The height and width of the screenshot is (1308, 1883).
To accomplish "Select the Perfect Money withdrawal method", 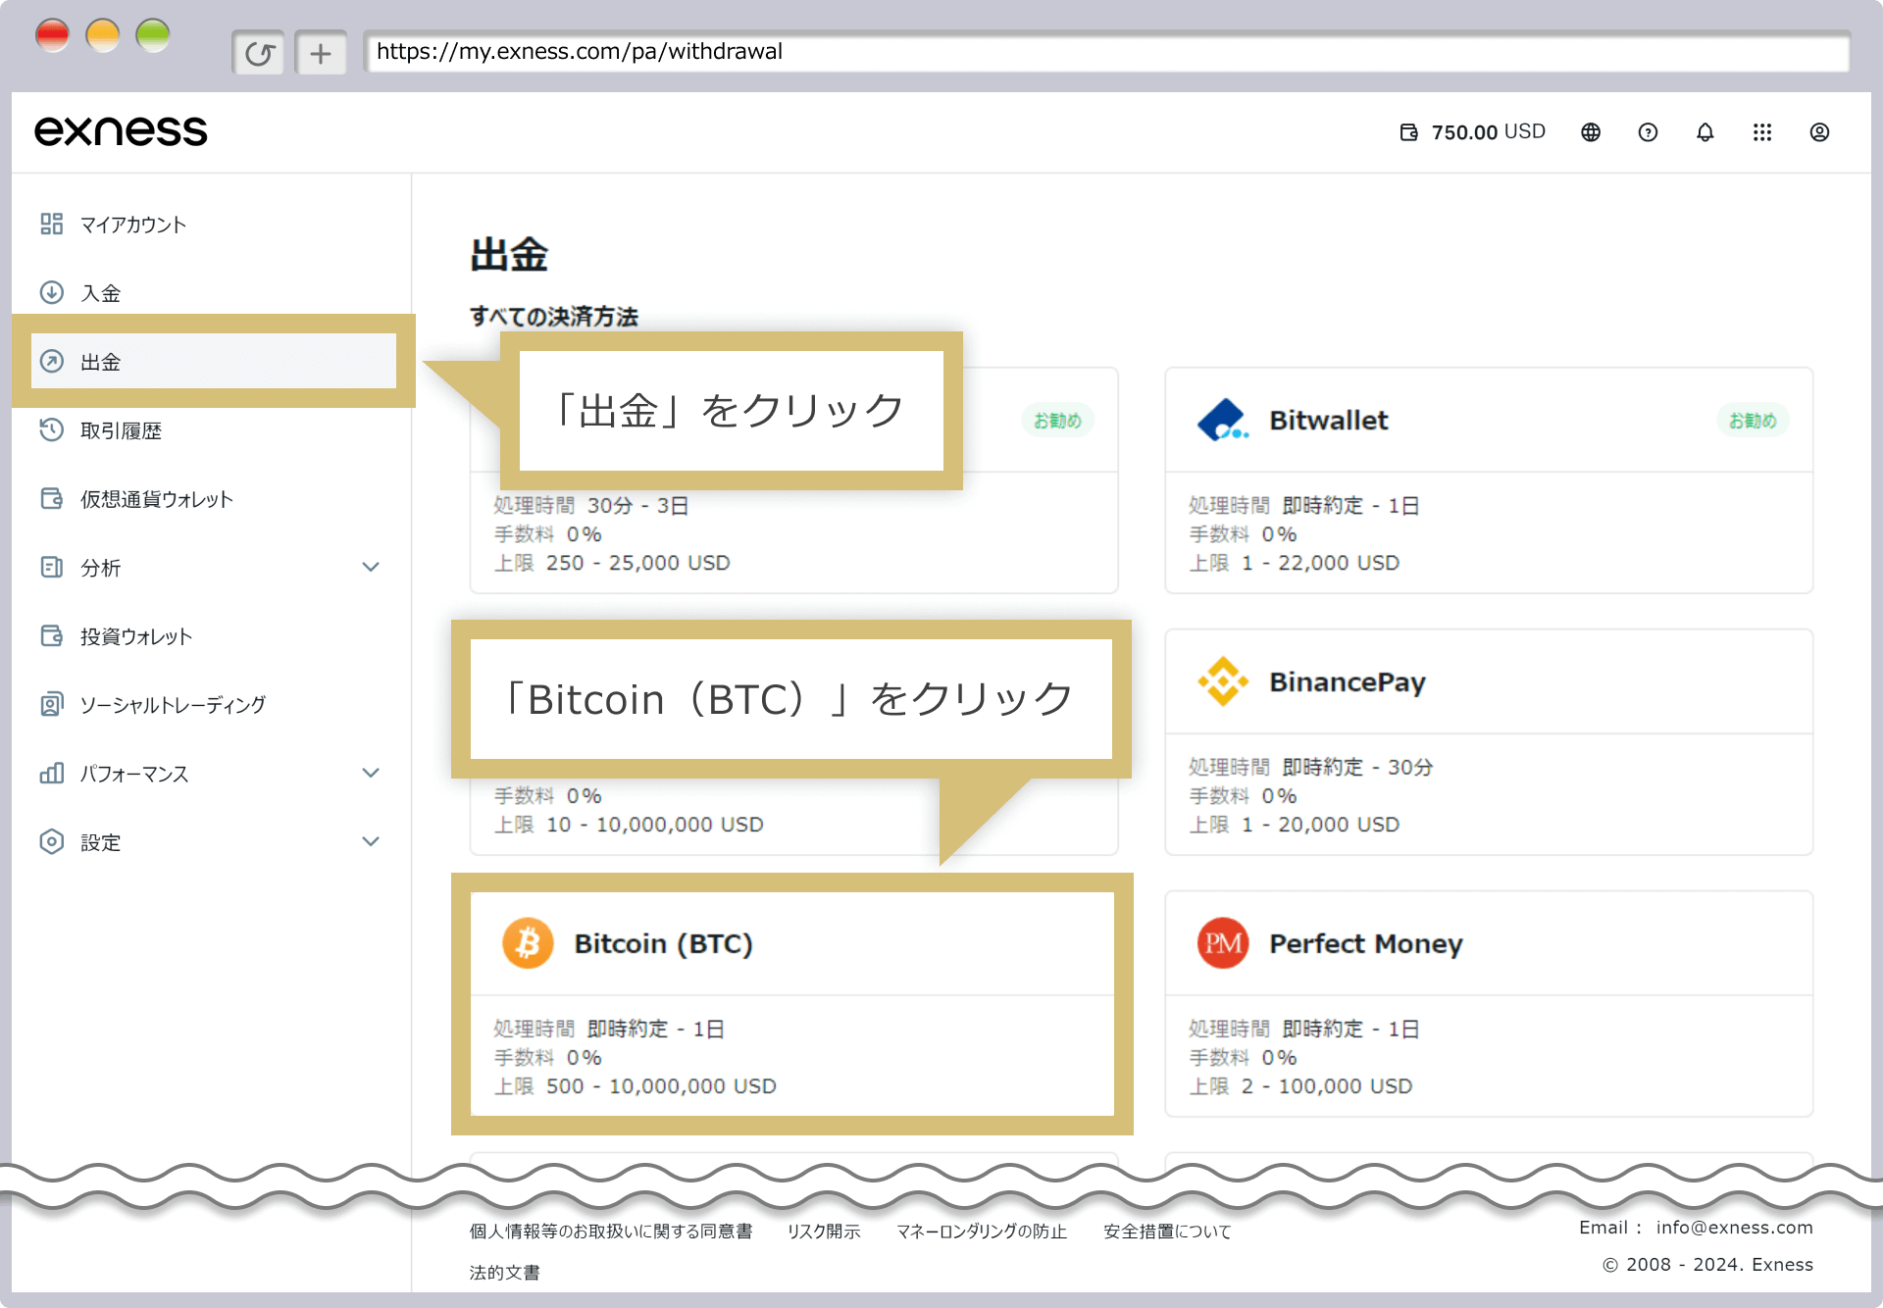I will (1489, 1003).
